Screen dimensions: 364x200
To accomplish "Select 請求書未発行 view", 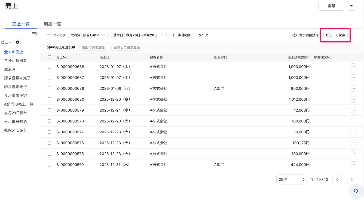I will [x=16, y=87].
